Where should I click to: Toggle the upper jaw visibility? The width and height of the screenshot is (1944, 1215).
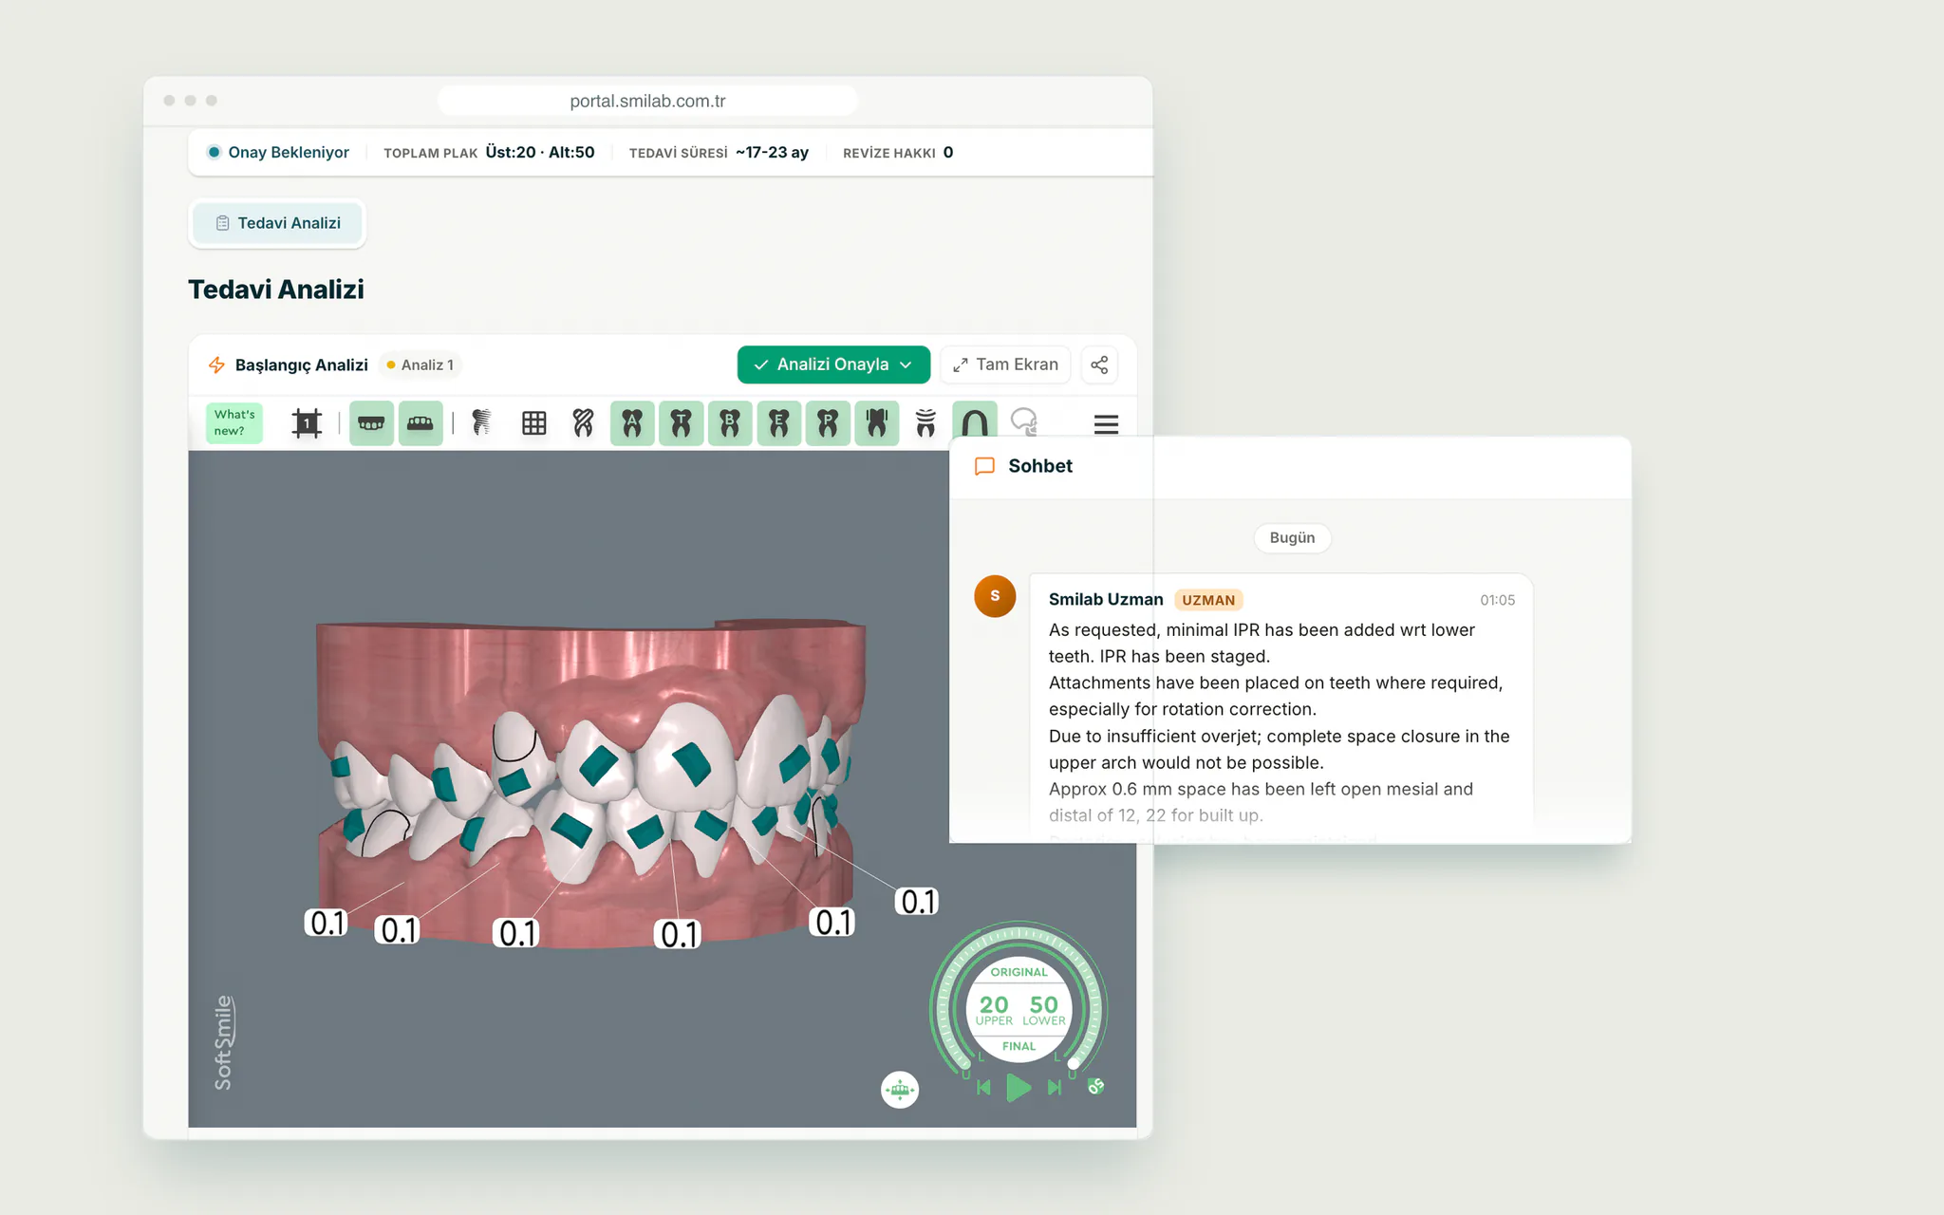[371, 423]
